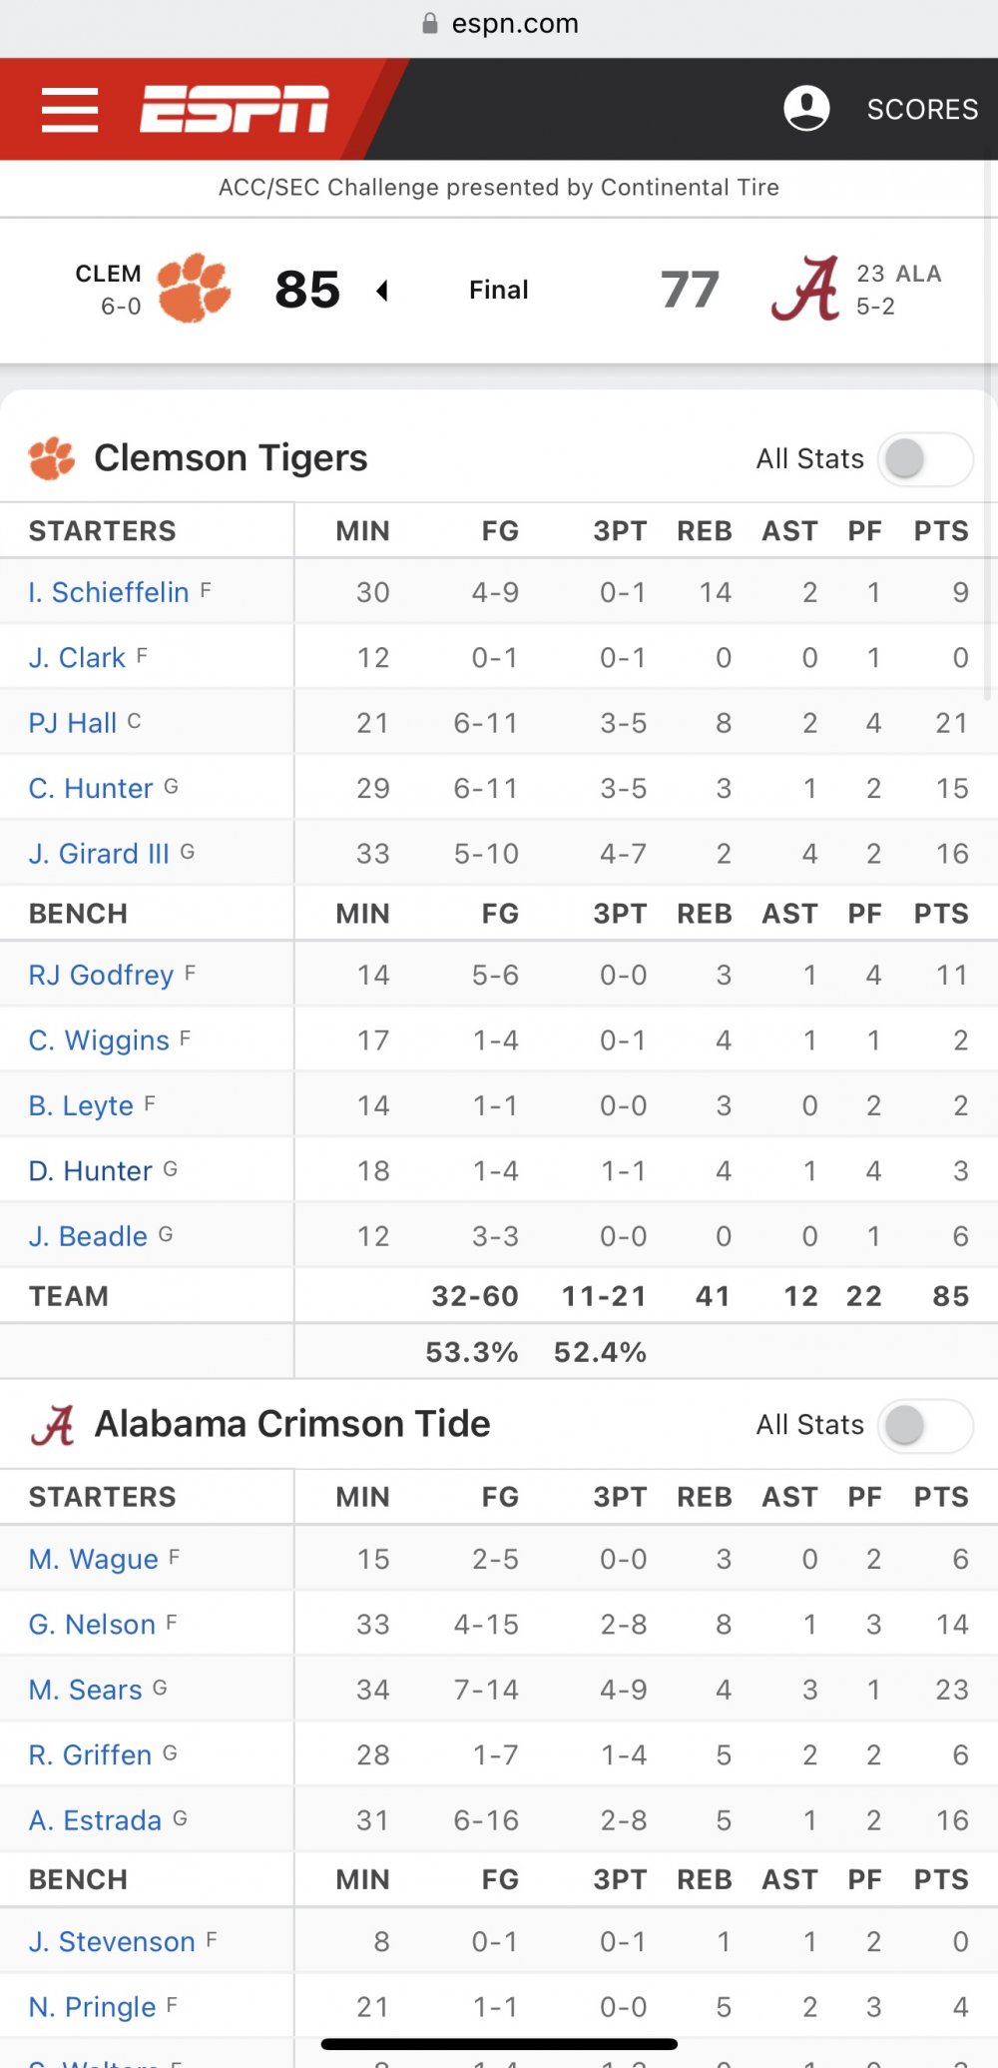The width and height of the screenshot is (998, 2068).
Task: Tap the ACC/SEC Challenge header text
Action: [x=499, y=188]
